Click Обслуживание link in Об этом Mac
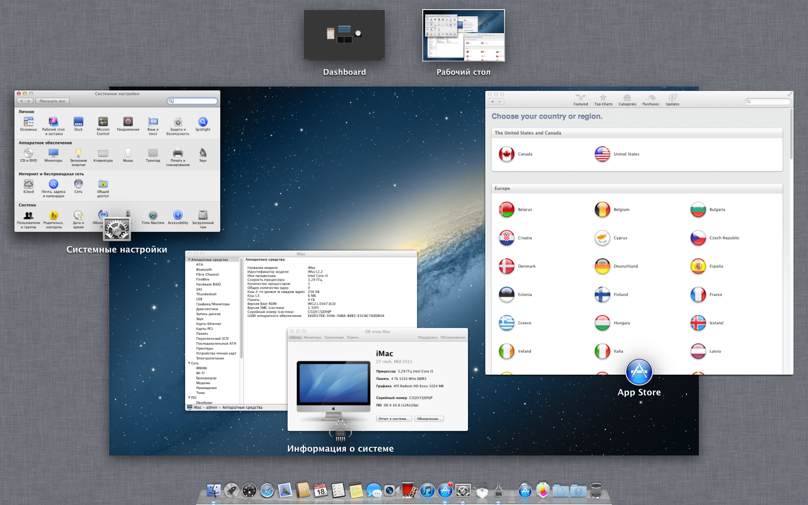The image size is (808, 505). 453,338
